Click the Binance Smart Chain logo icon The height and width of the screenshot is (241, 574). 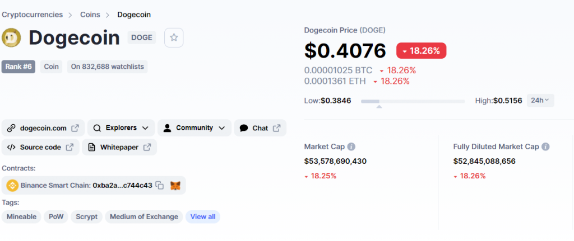click(11, 185)
